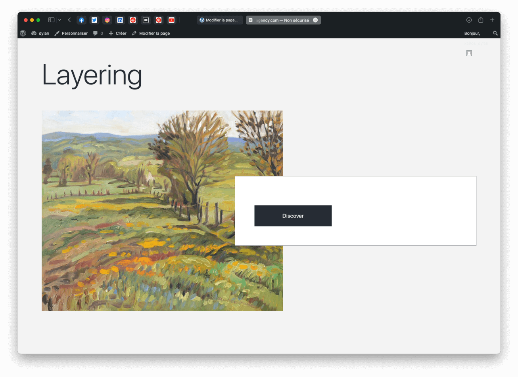The width and height of the screenshot is (518, 377).
Task: Go back with the browser back arrow
Action: [x=69, y=20]
